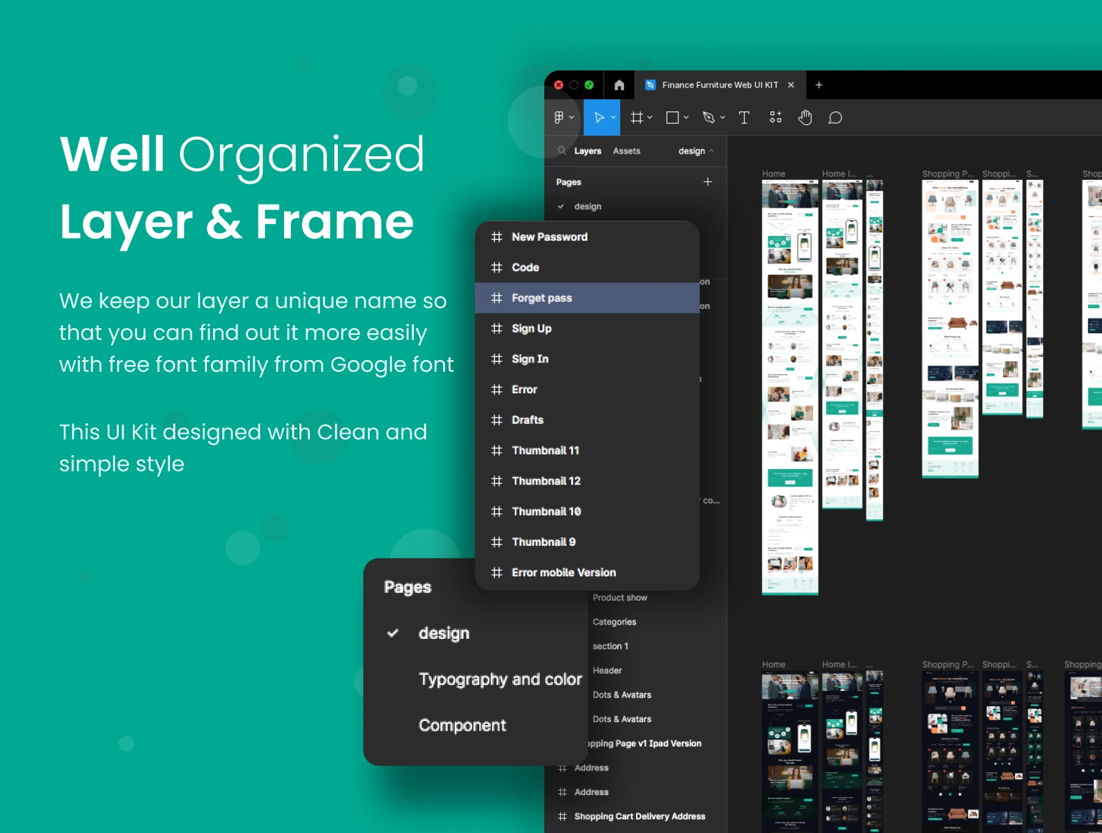Click the dark Home frame thumbnail

pos(790,752)
